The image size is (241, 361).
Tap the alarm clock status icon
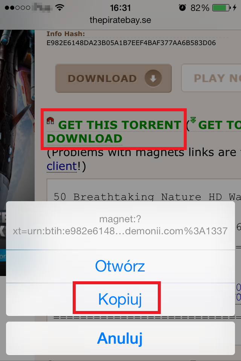pos(182,8)
